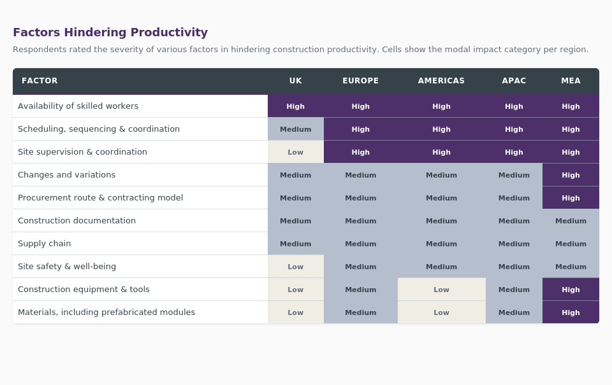Click the UK column header
Screen dimensions: 612x385
tap(296, 81)
